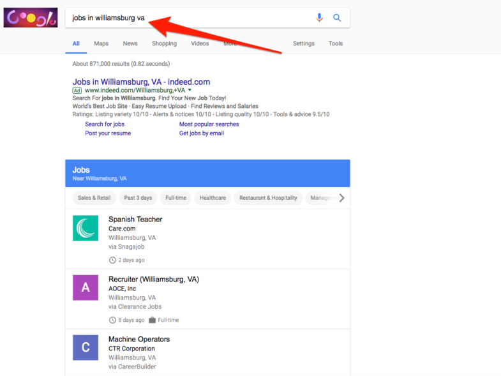
Task: Click the purple A logo for AOCE
Action: (x=86, y=287)
